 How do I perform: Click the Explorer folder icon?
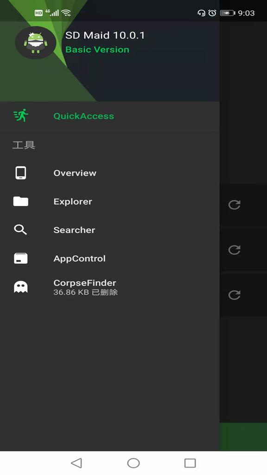click(x=20, y=201)
